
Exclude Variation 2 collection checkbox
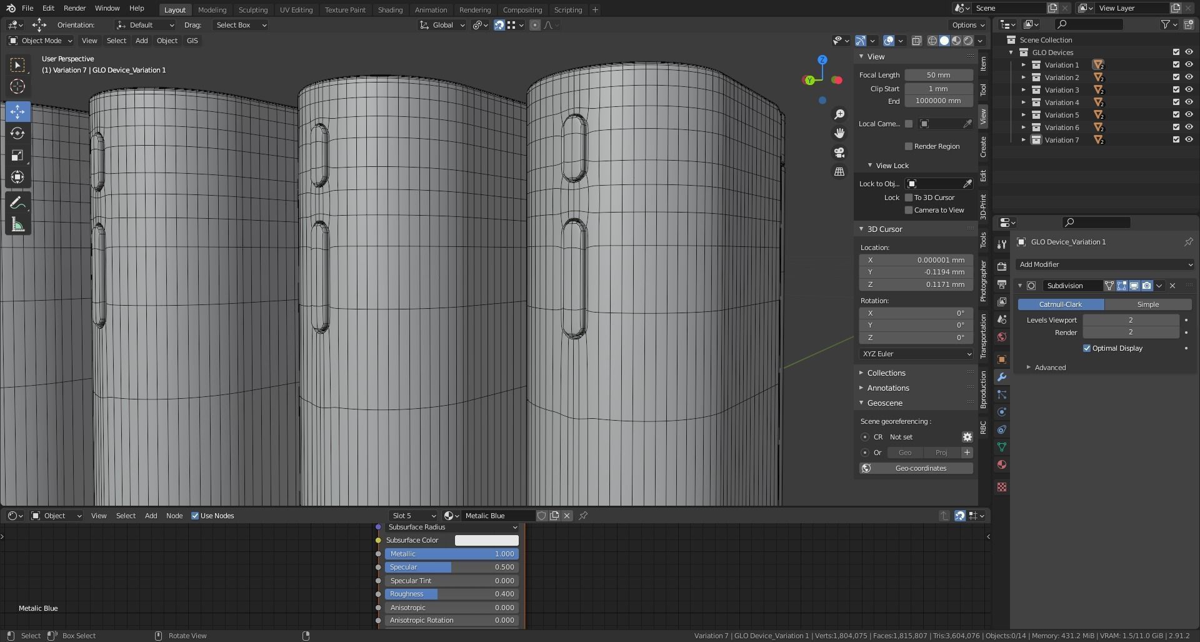pos(1176,78)
